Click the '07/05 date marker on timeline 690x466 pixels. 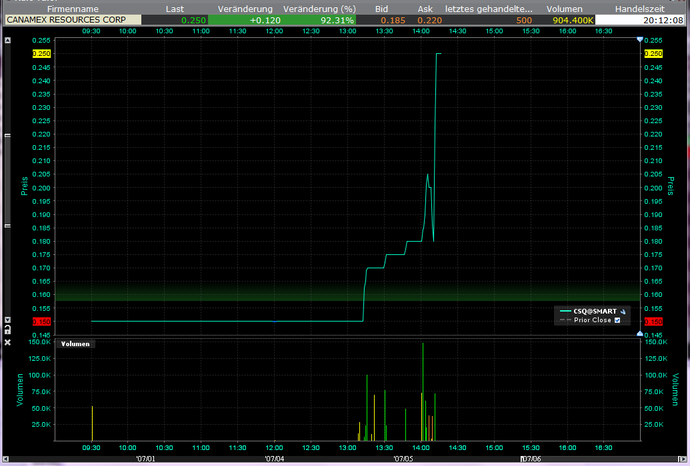pyautogui.click(x=403, y=458)
